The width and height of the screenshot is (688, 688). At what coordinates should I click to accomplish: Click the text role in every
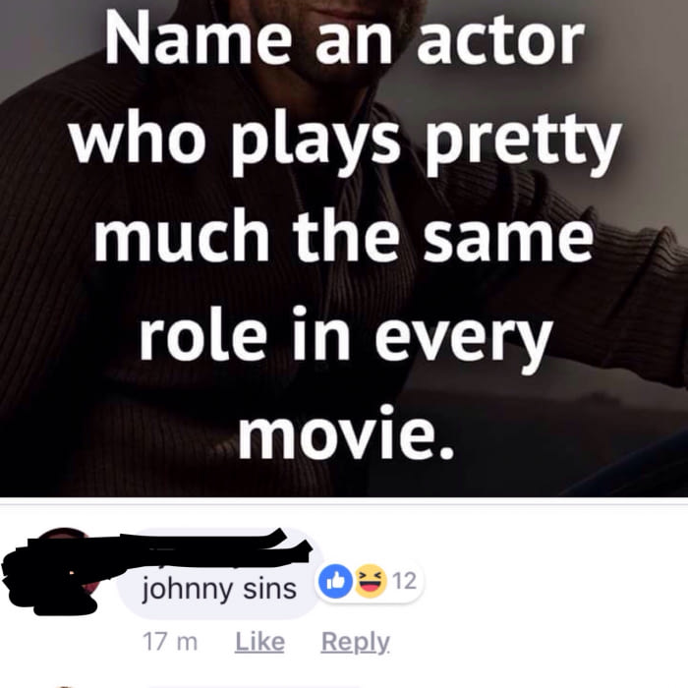[346, 337]
